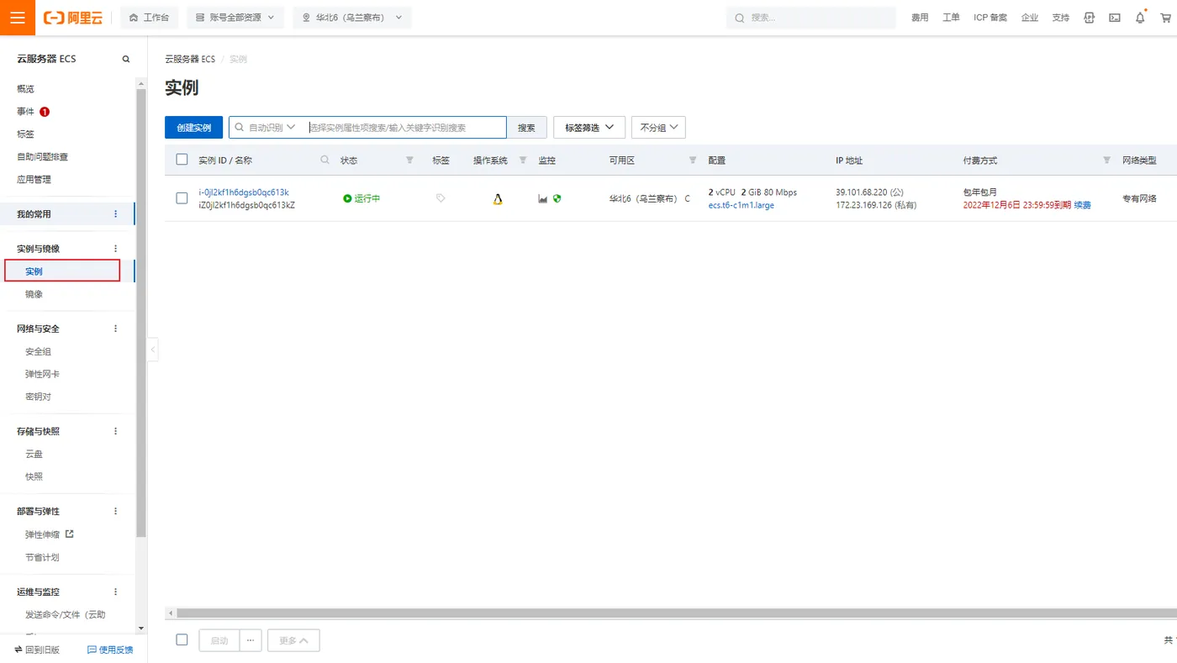
Task: Toggle the select-all checkbox in table header
Action: pos(182,160)
